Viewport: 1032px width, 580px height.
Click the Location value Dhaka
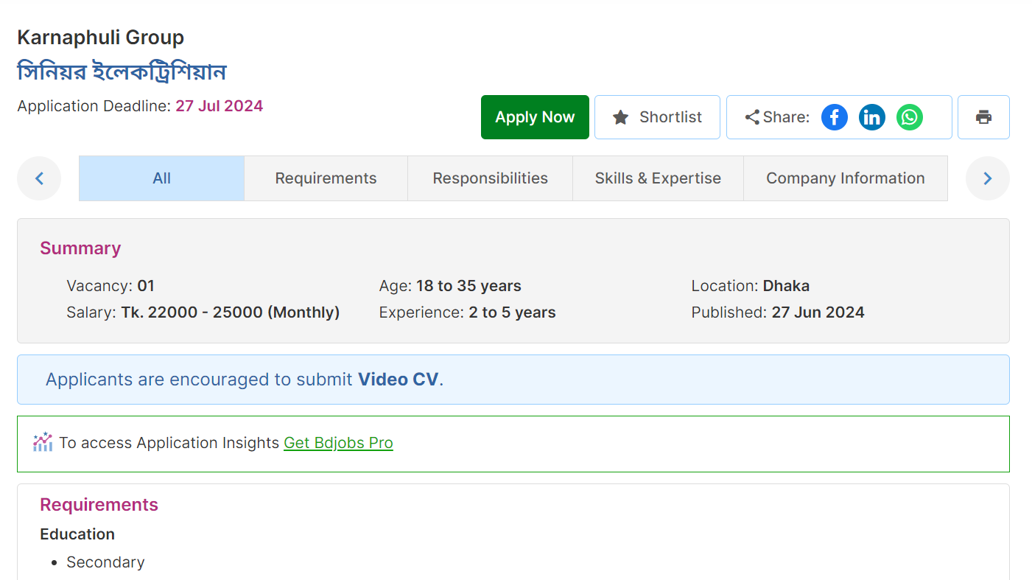click(x=786, y=286)
